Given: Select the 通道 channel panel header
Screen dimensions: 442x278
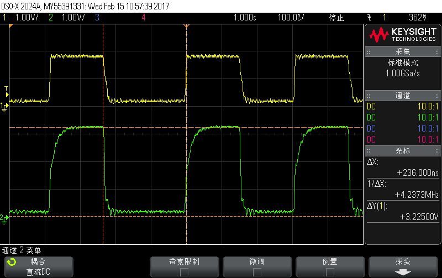Looking at the screenshot, I should pos(403,96).
